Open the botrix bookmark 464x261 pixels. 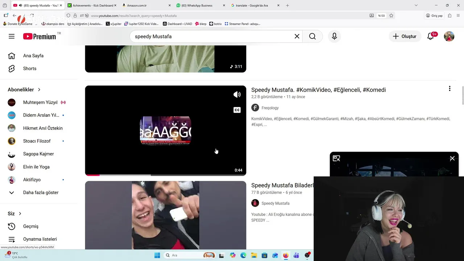(216, 24)
